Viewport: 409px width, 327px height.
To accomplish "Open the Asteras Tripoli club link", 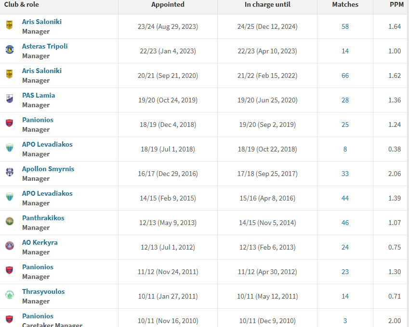I will click(x=45, y=46).
